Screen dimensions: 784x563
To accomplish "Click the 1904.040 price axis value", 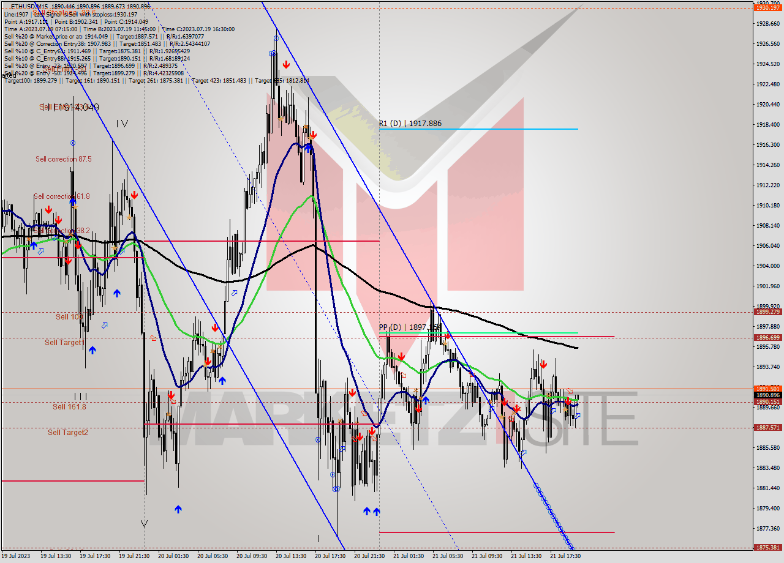I will [x=768, y=266].
